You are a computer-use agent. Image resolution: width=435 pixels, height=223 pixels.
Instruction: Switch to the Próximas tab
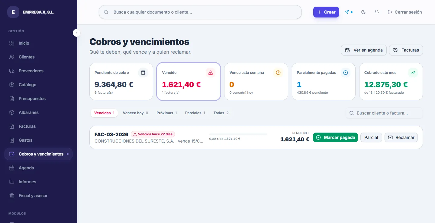coord(167,113)
